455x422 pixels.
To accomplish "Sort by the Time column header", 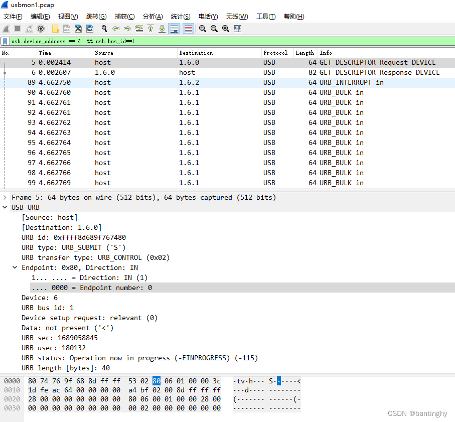I will [x=65, y=53].
